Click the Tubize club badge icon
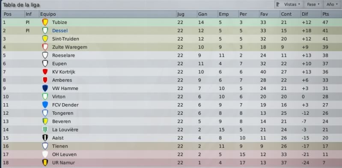 point(45,22)
